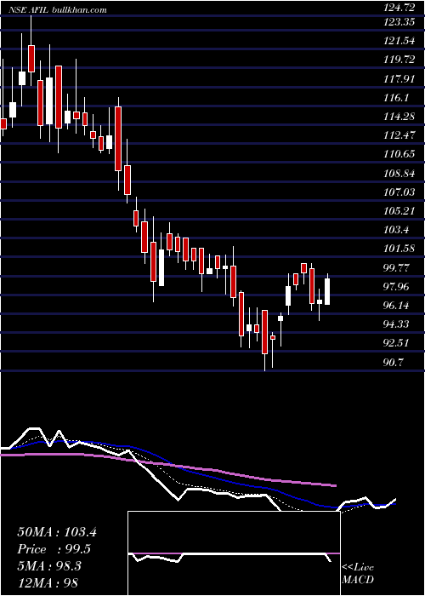Click the 12MA : 98 readout
Viewport: 425px width, 596px height.
coord(48,583)
